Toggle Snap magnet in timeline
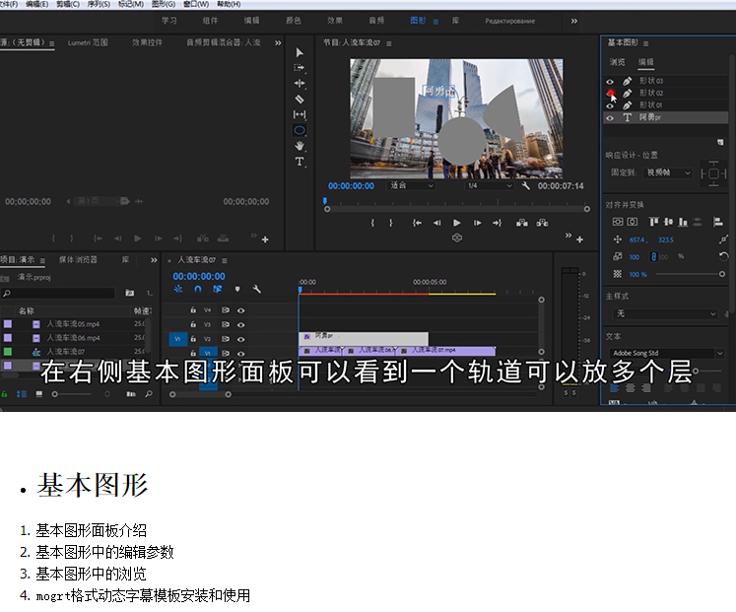 coord(198,289)
